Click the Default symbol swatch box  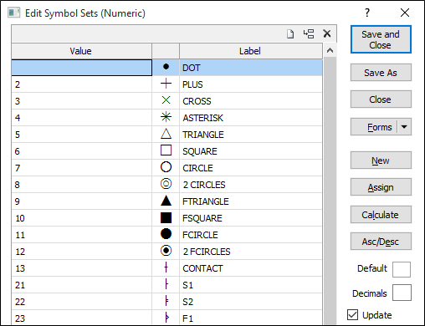coord(402,269)
